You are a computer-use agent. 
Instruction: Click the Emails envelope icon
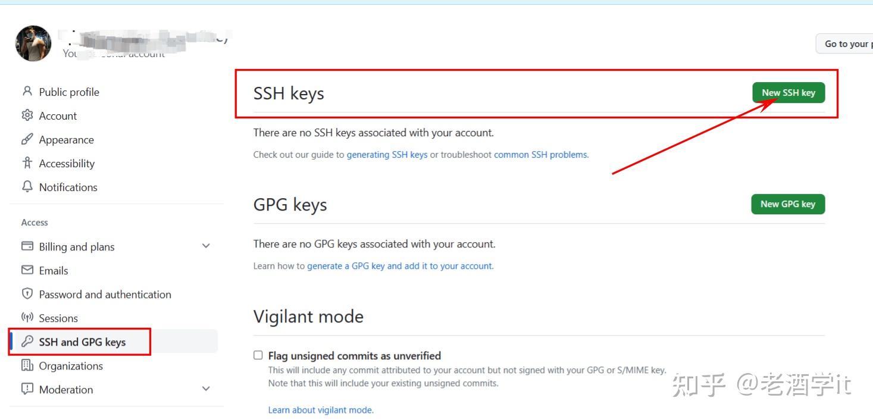[x=27, y=270]
